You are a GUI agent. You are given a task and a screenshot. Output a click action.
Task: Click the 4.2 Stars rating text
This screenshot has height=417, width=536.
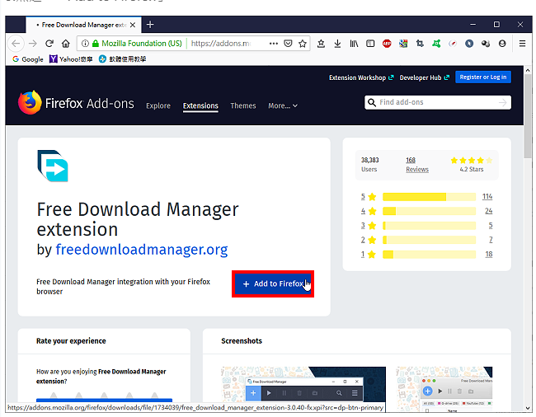pyautogui.click(x=472, y=169)
